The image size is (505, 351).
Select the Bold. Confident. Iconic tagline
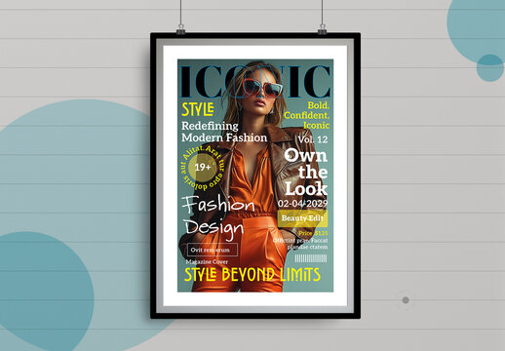tap(306, 115)
